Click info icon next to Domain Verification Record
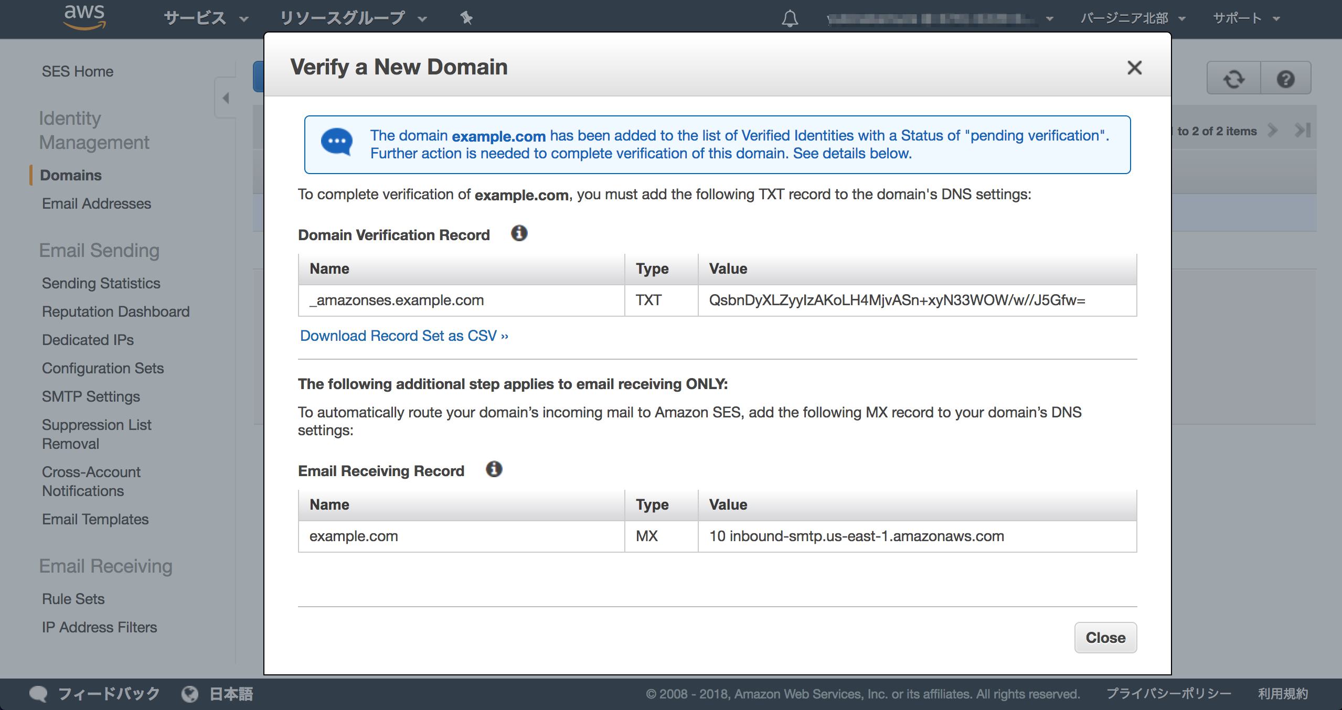The image size is (1342, 710). tap(519, 233)
